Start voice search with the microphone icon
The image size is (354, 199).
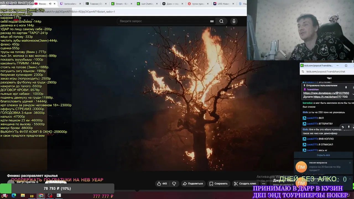[234, 21]
